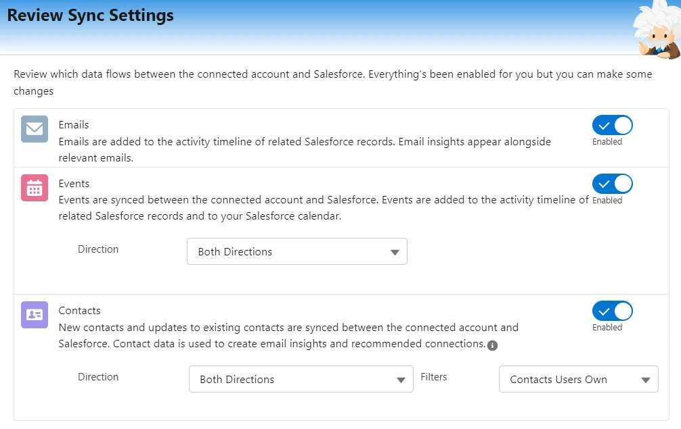Click the pink calendar badge next to Events
Screen dimensions: 681x429
point(34,188)
